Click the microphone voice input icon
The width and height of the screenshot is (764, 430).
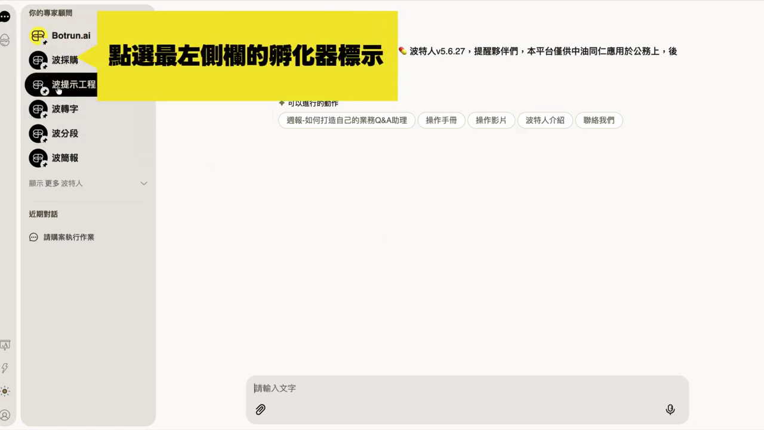point(670,410)
